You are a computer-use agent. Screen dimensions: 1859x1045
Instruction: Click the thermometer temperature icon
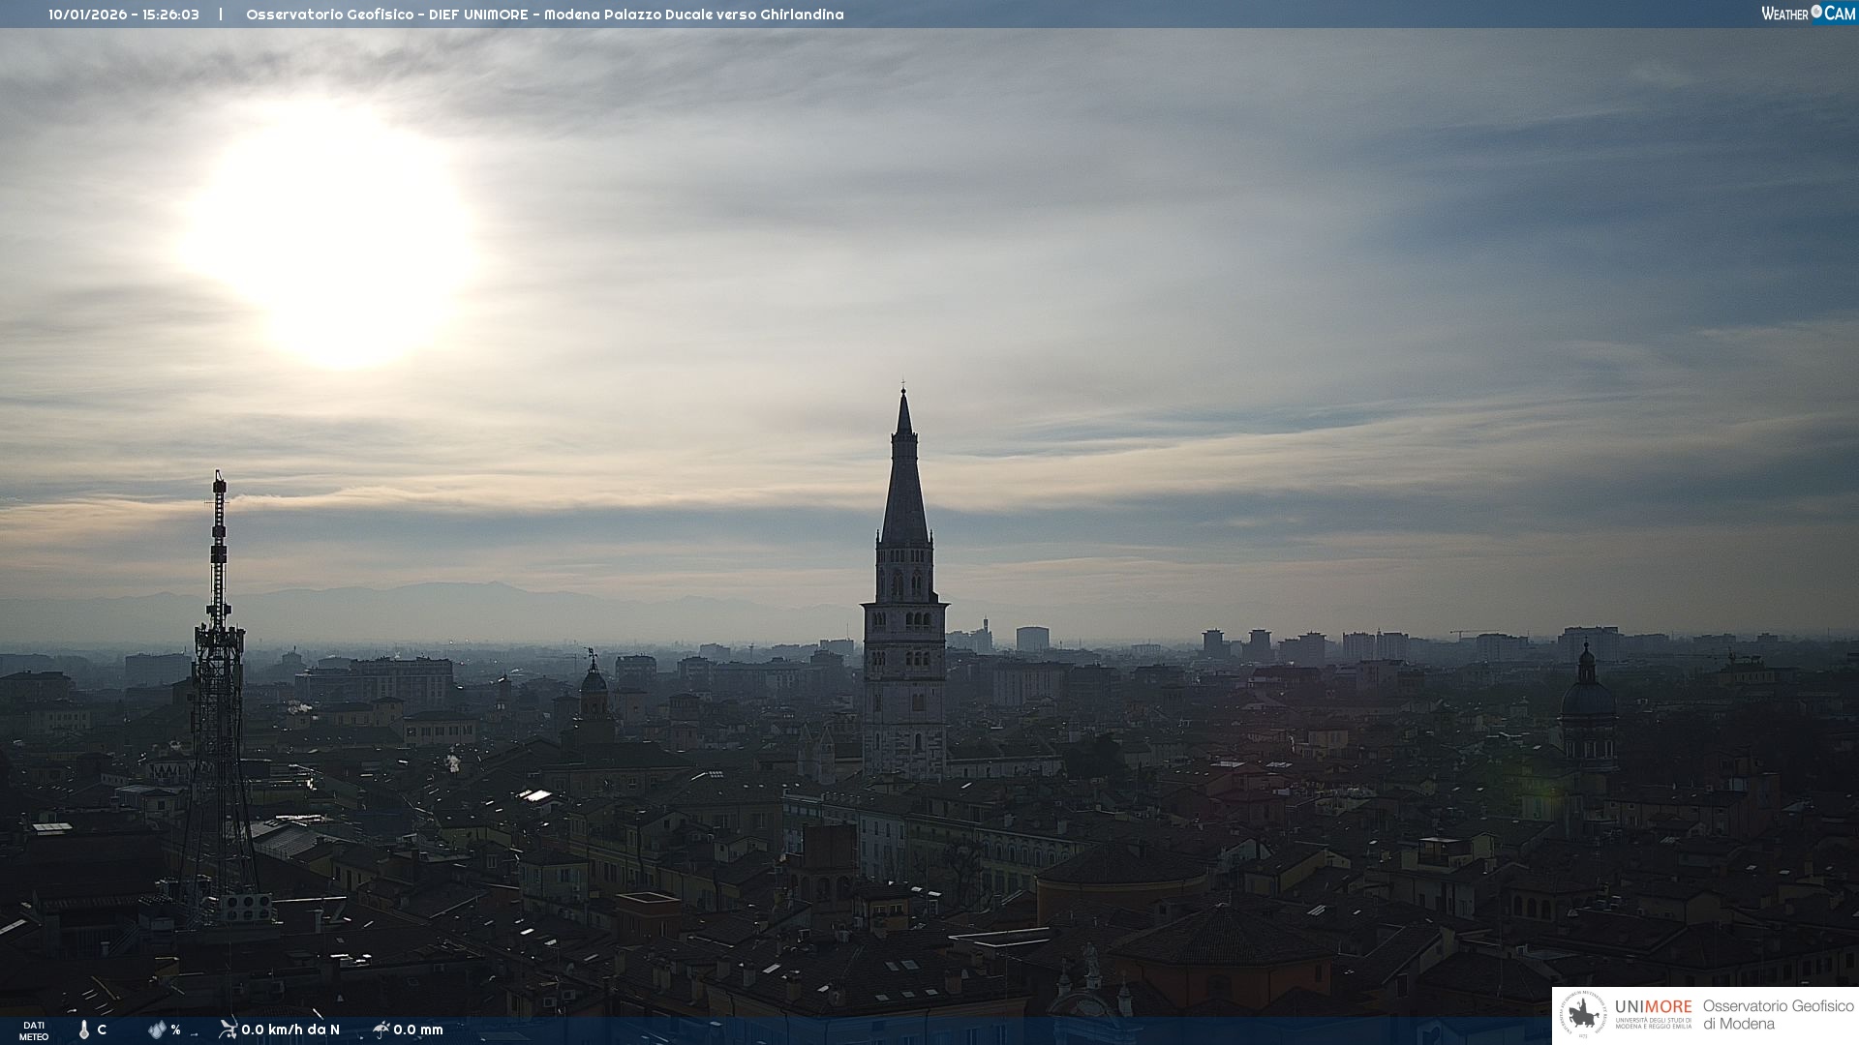(x=84, y=1030)
